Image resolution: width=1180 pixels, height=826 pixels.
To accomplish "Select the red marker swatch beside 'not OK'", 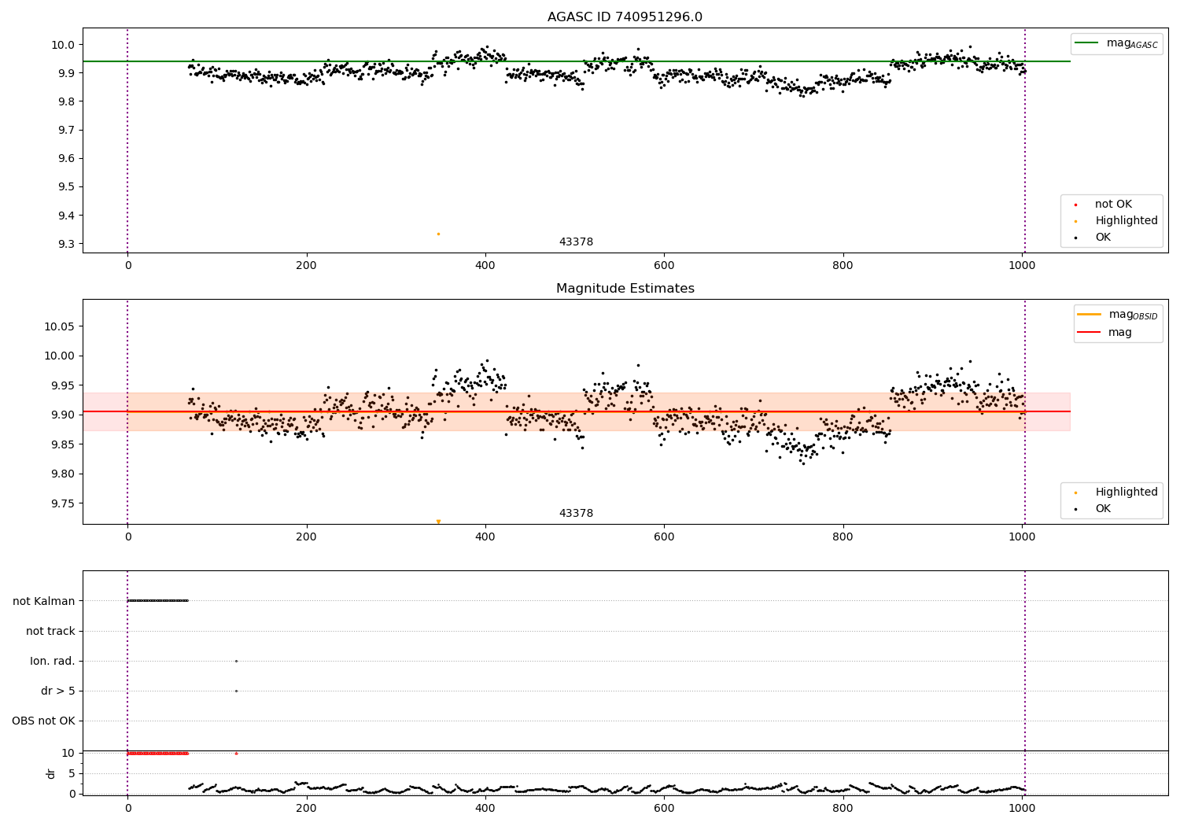I will tap(1075, 205).
